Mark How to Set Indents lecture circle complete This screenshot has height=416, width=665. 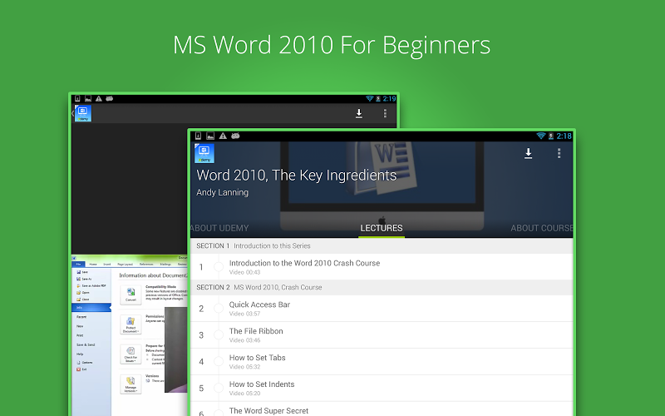tap(219, 388)
